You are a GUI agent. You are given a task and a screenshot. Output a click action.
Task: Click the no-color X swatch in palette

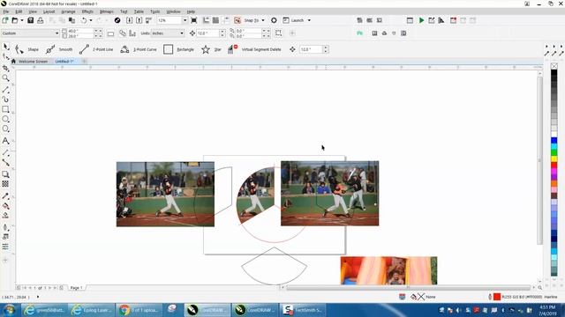[x=554, y=66]
